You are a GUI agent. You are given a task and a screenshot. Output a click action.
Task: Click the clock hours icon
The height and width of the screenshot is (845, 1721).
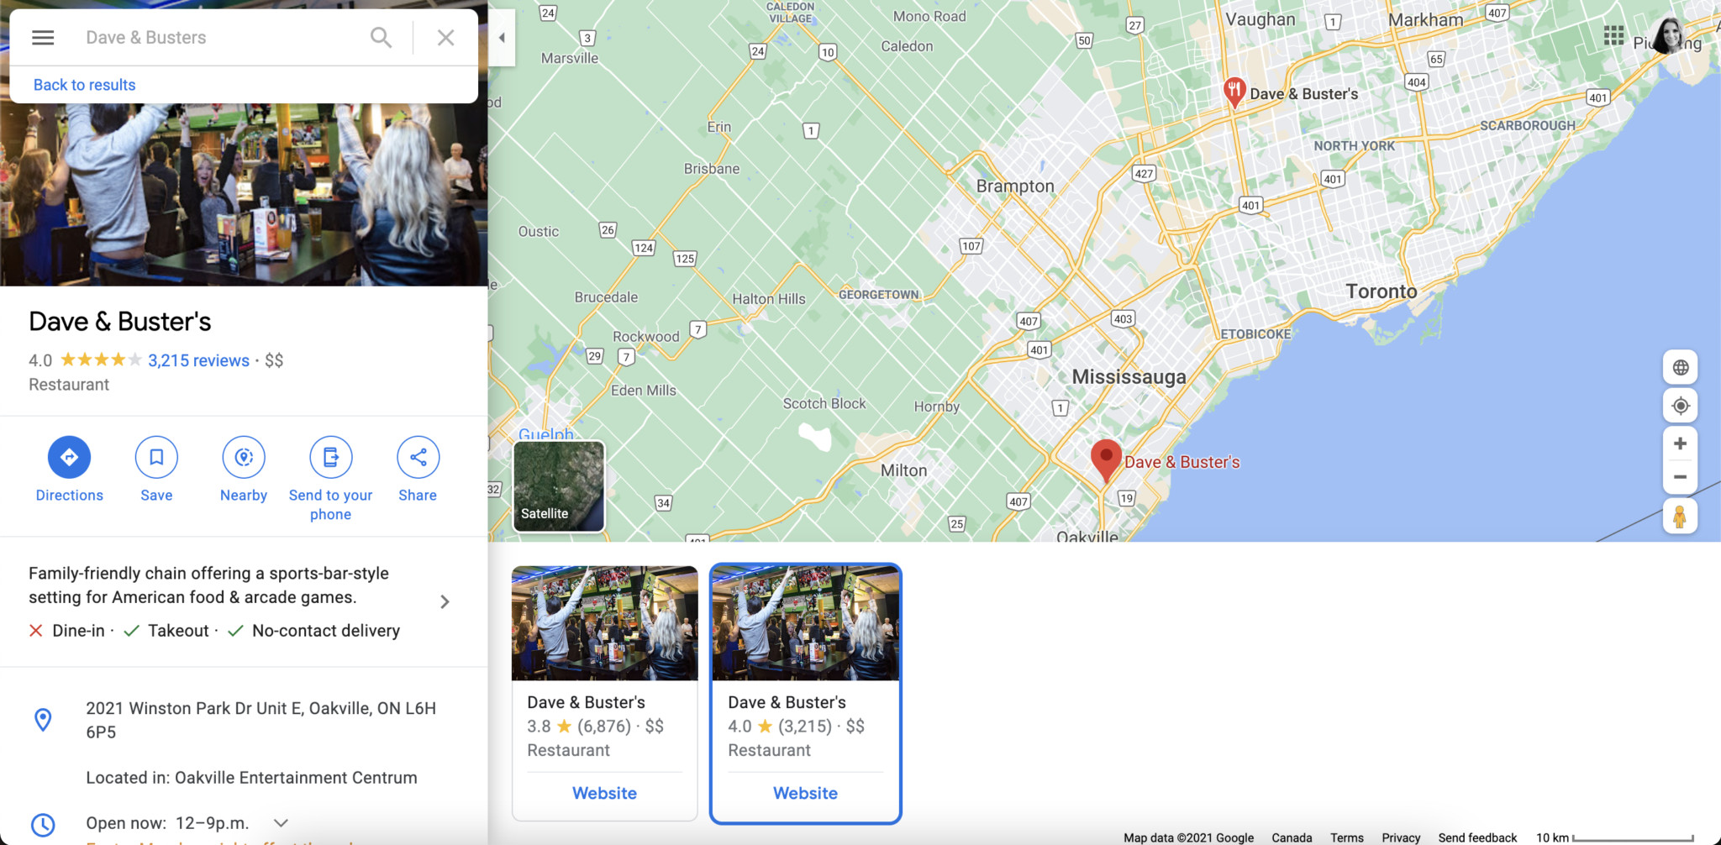[x=43, y=824]
